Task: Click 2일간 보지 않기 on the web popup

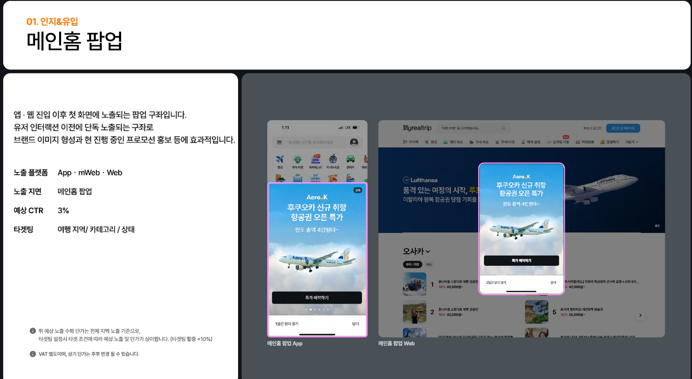Action: click(x=496, y=282)
